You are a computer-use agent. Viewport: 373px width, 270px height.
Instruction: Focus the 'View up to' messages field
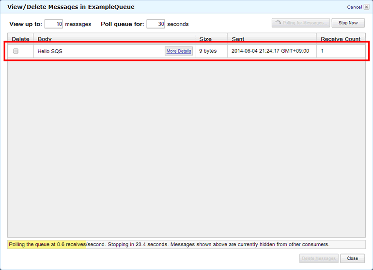pos(54,24)
